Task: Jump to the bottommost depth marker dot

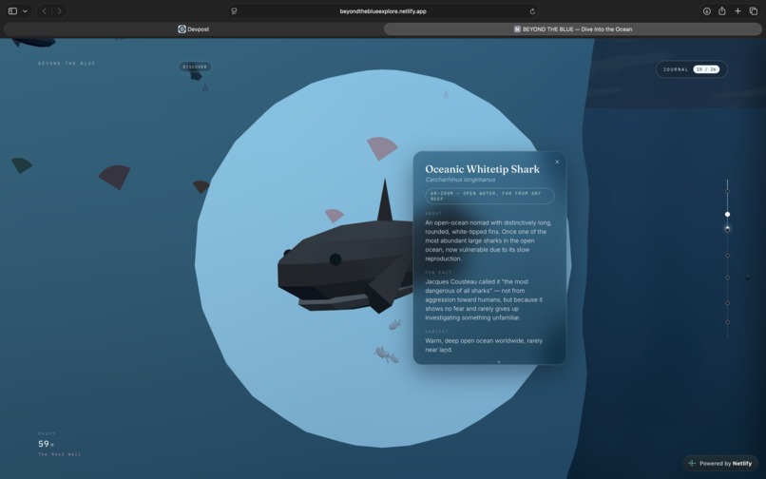Action: click(x=727, y=322)
